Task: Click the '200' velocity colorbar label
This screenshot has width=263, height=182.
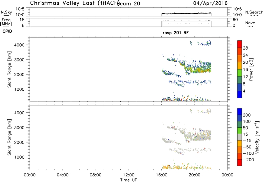Action: pos(247,115)
